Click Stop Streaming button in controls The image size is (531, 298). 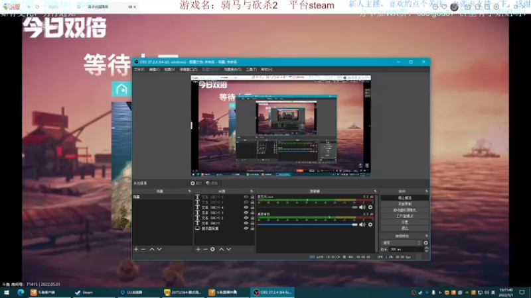[405, 198]
